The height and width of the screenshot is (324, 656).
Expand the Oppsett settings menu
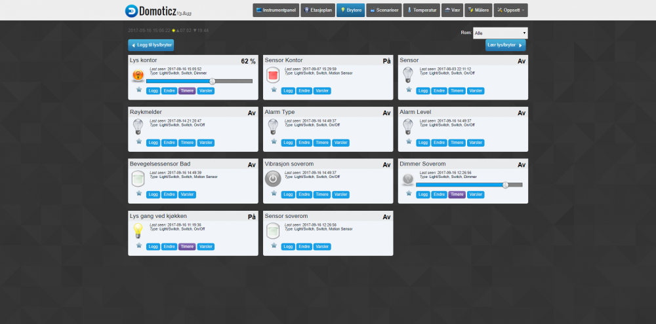(510, 10)
